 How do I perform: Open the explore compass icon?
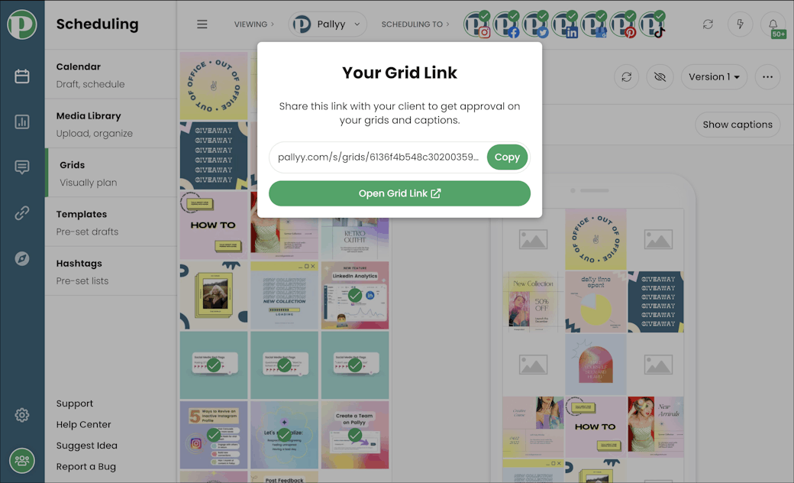pyautogui.click(x=22, y=258)
